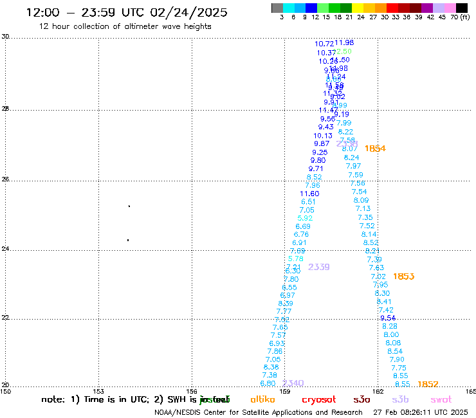Click the swot satellite legend label
The height and width of the screenshot is (418, 476).
441,399
